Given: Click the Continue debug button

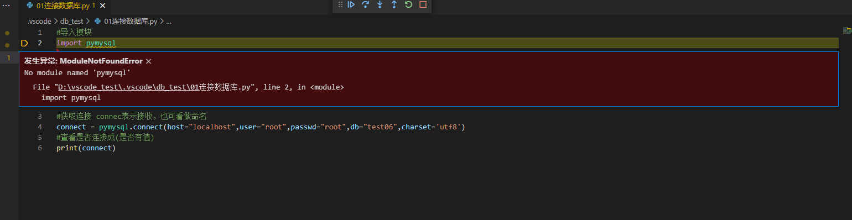Looking at the screenshot, I should tap(351, 4).
